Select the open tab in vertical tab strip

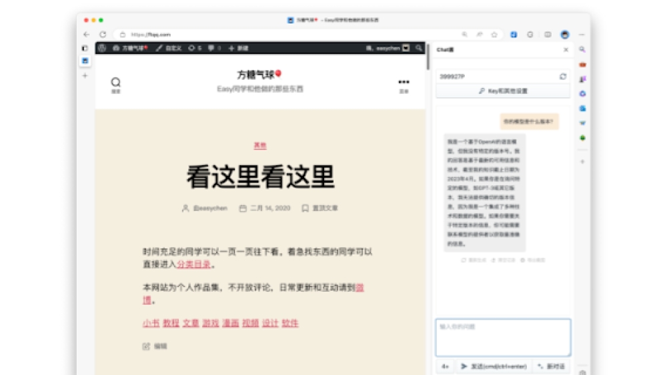[x=85, y=61]
